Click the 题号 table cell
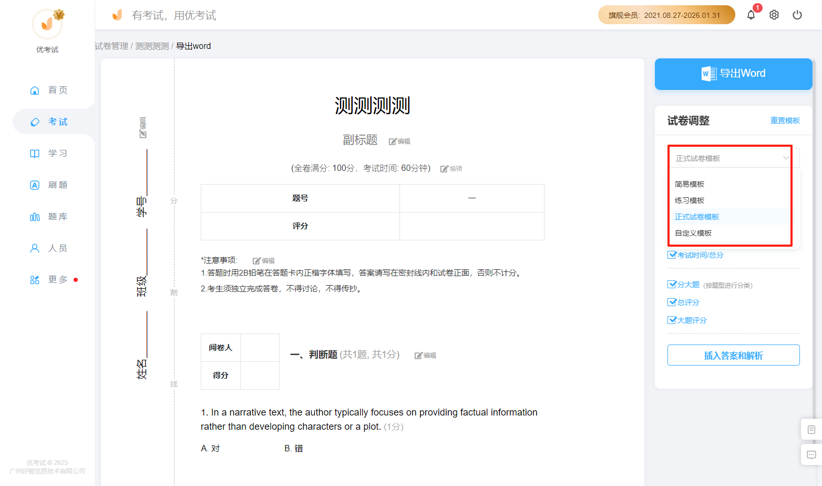This screenshot has height=486, width=822. pyautogui.click(x=300, y=198)
